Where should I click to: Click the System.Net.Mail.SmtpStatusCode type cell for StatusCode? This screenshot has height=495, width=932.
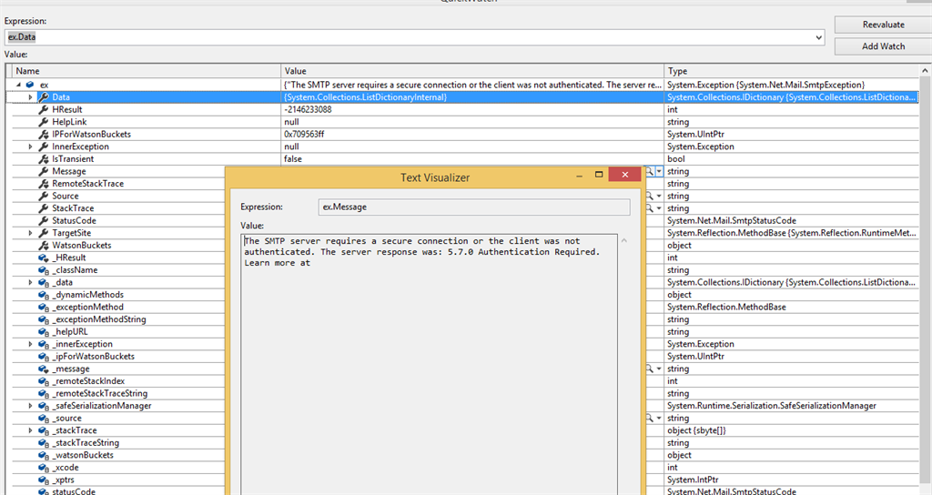pyautogui.click(x=732, y=220)
